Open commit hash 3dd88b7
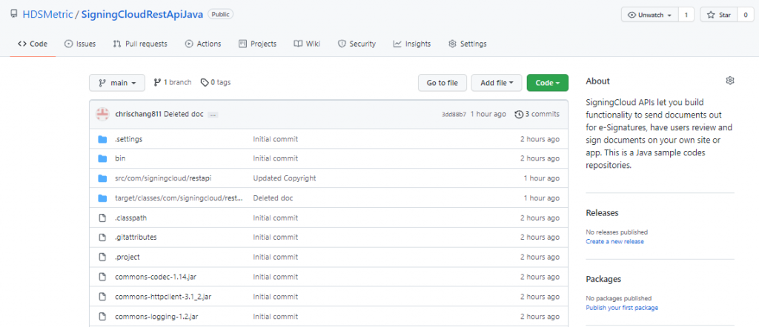 coord(454,115)
